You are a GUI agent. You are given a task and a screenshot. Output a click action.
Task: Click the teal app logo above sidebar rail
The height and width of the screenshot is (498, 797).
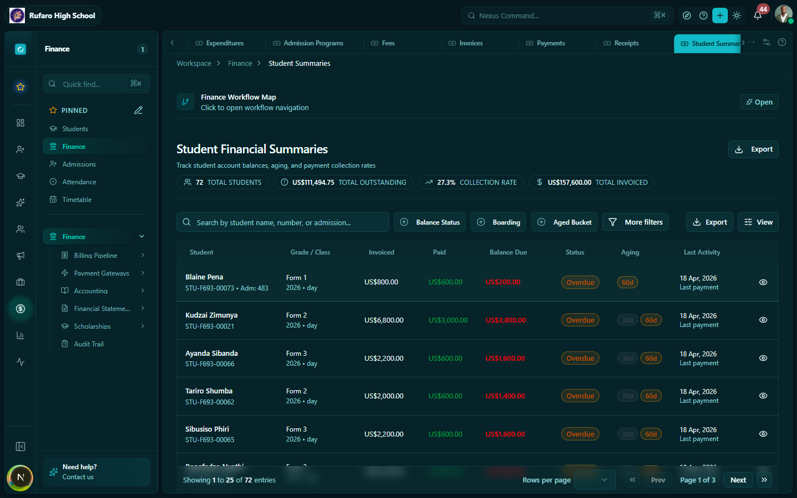point(20,49)
